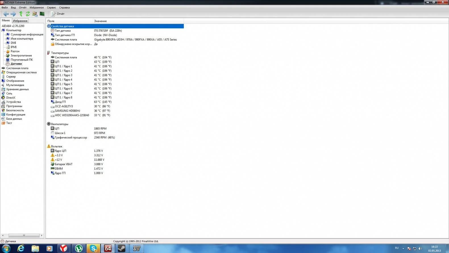The image size is (449, 253).
Task: Click the Отчёт report button in toolbar
Action: (x=58, y=14)
